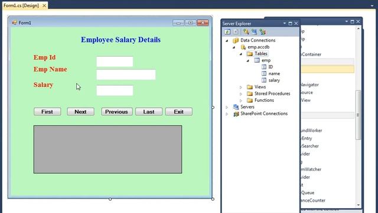
Task: Select the Stored Procedures folder icon
Action: tap(250, 93)
